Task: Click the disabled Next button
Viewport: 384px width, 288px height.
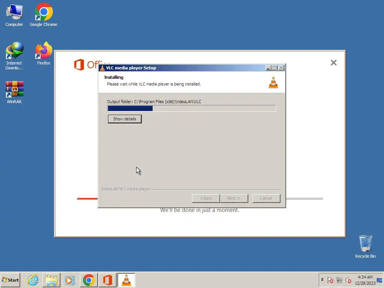Action: tap(234, 198)
